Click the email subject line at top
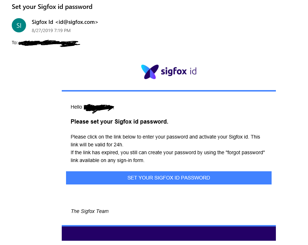This screenshot has width=308, height=245. (52, 7)
